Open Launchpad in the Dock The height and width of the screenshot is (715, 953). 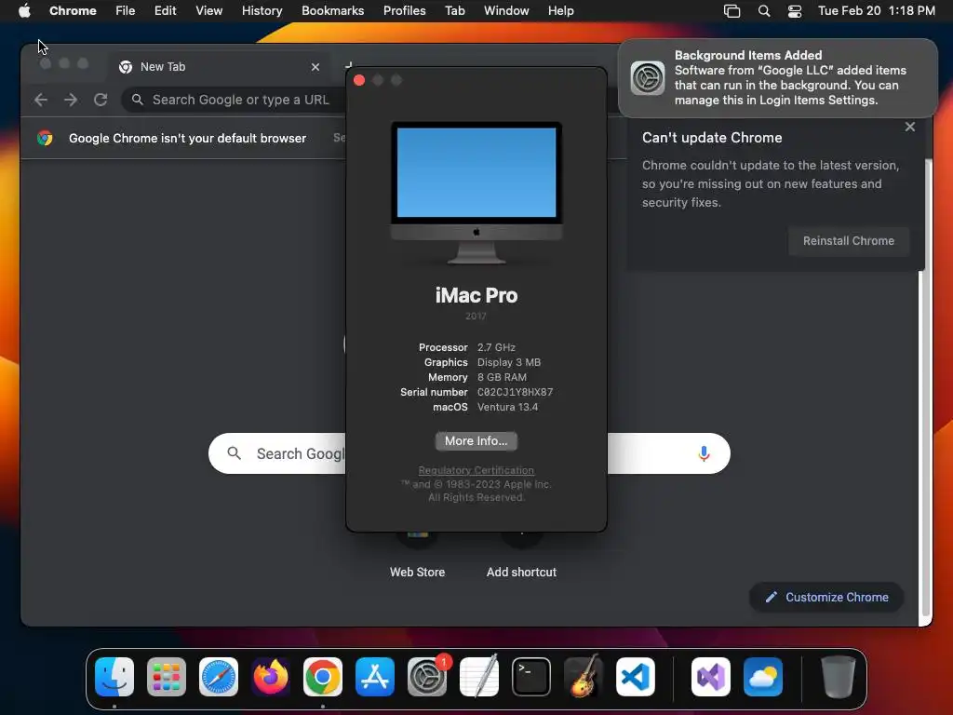tap(167, 677)
